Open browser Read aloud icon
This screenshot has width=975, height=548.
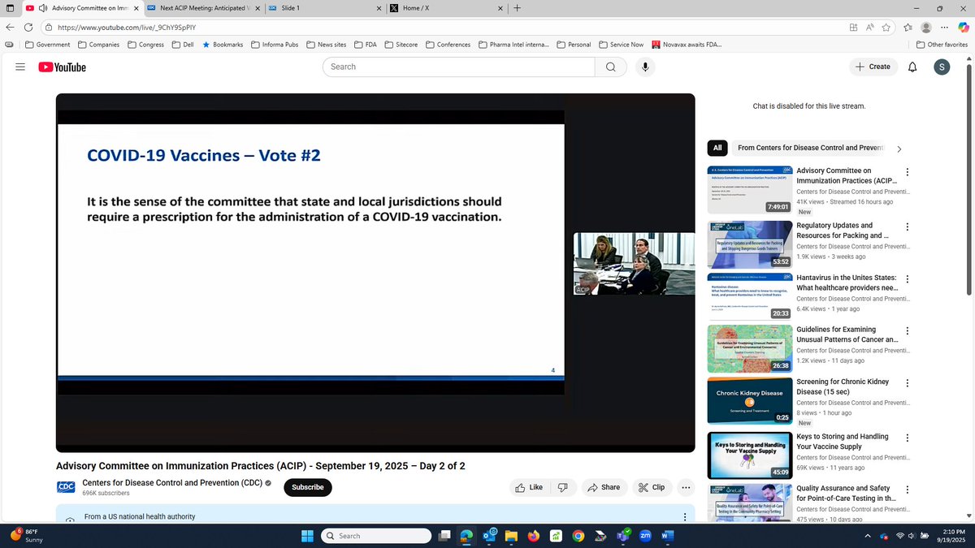pos(870,27)
